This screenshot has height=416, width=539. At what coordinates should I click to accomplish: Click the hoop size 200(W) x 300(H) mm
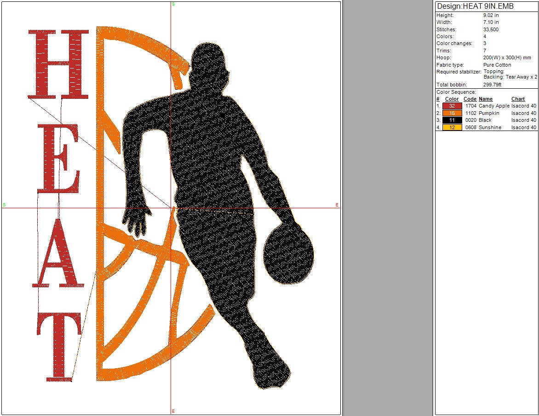(x=507, y=58)
